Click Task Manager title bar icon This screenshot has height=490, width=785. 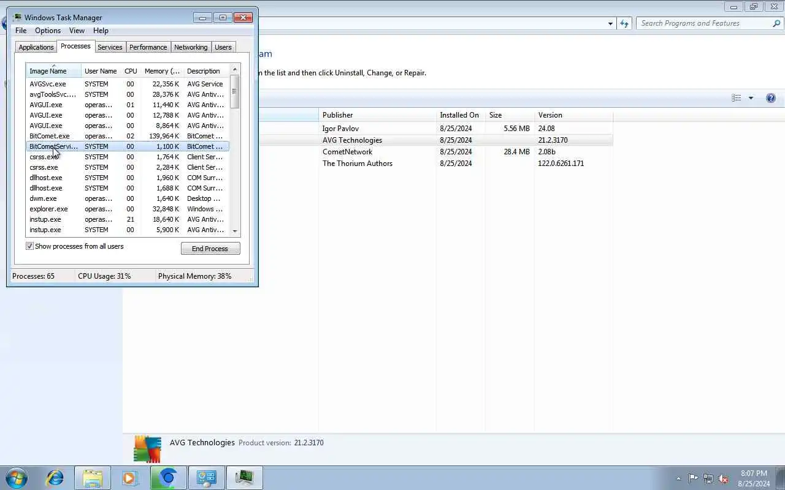(17, 17)
